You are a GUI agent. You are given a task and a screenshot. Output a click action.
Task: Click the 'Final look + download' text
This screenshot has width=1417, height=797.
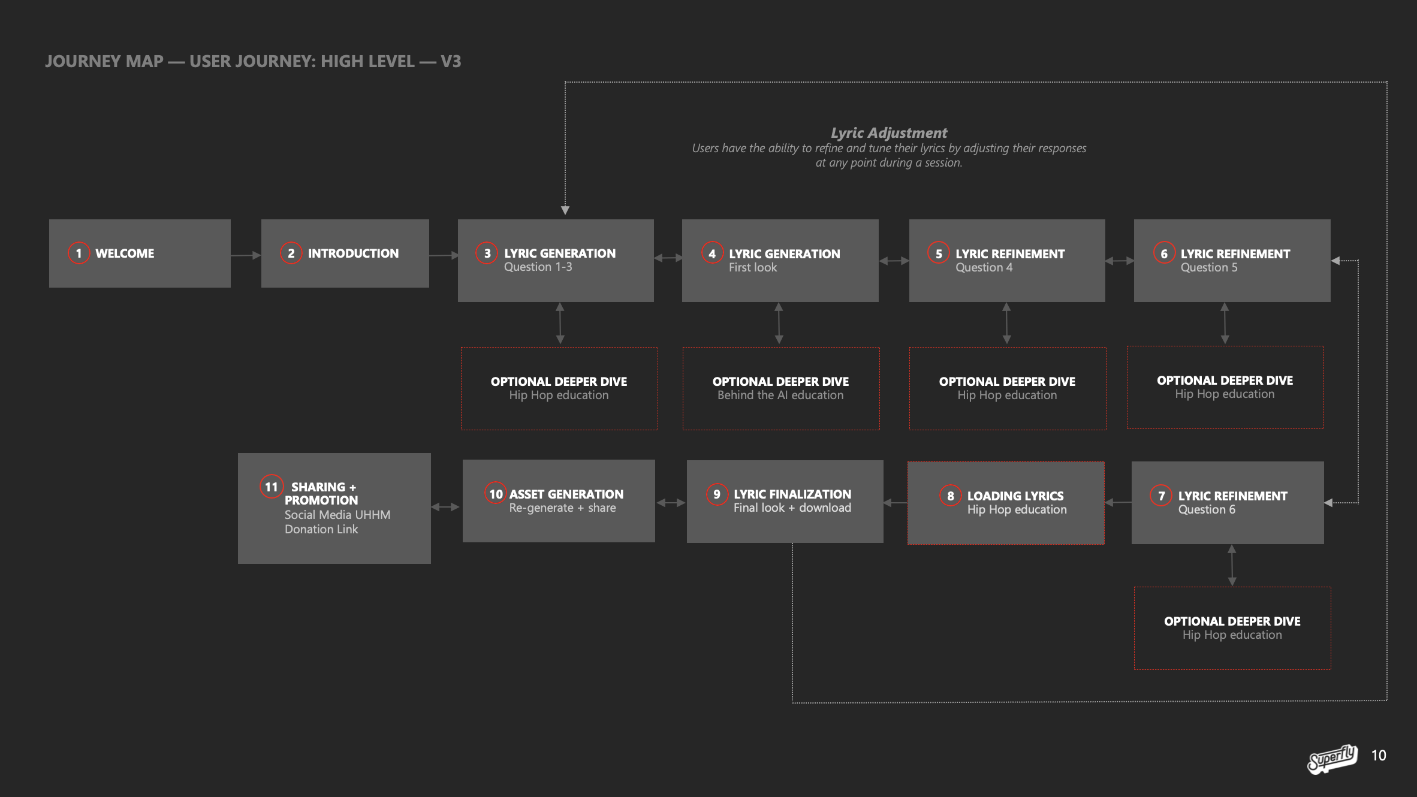pyautogui.click(x=792, y=508)
